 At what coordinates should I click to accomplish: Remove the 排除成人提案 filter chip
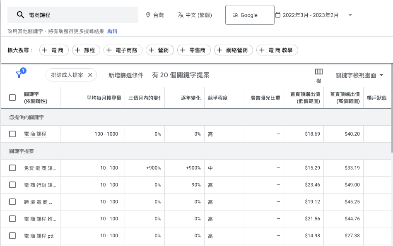(90, 75)
